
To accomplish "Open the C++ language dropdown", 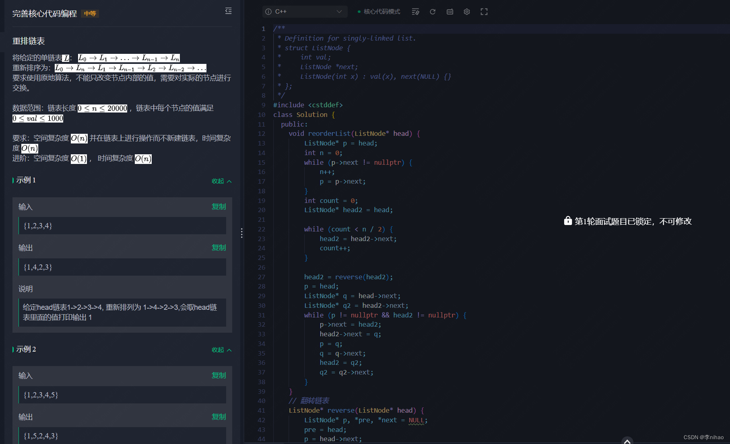I will 305,12.
